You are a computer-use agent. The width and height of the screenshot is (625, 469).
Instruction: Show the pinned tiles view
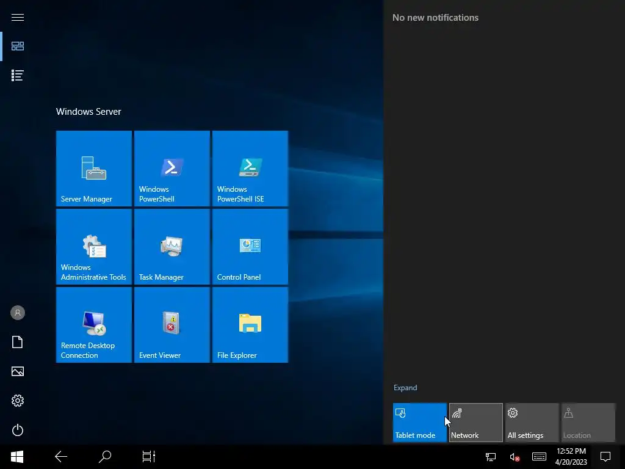click(x=18, y=46)
